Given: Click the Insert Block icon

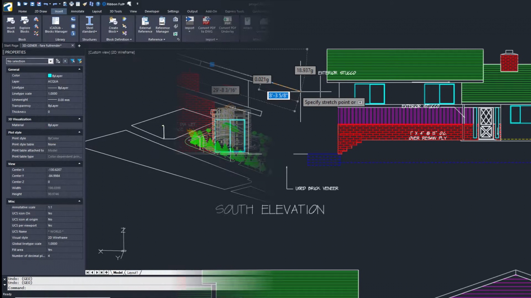Looking at the screenshot, I should 11,25.
